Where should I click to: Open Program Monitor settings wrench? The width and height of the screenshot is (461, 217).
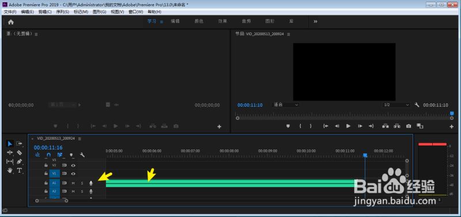coord(417,105)
